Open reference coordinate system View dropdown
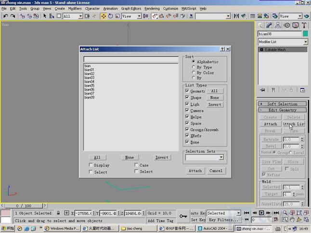The width and height of the screenshot is (311, 233). click(x=139, y=16)
